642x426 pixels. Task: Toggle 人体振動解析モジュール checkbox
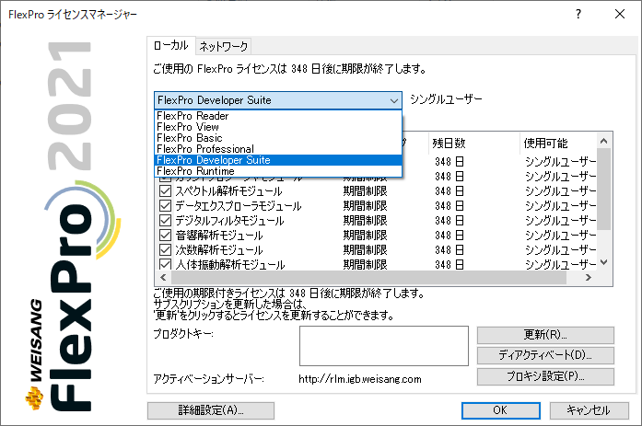(x=165, y=264)
